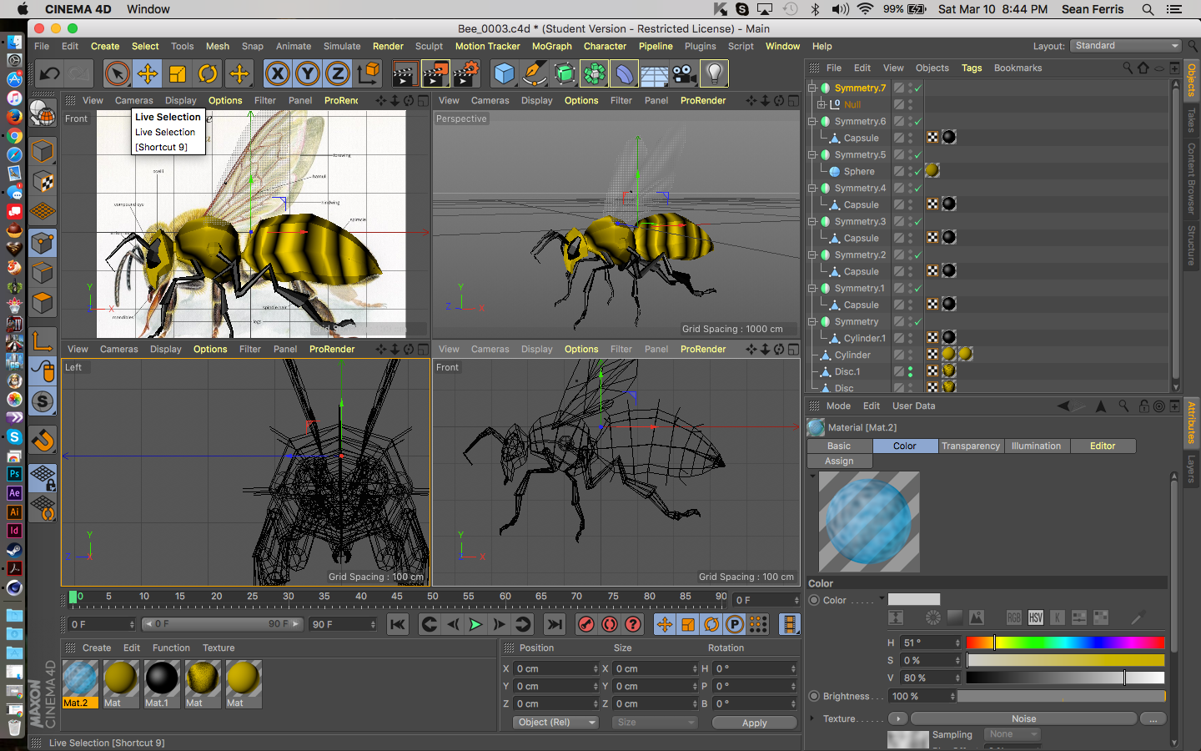1201x751 pixels.
Task: Click the Camera object icon
Action: 684,74
